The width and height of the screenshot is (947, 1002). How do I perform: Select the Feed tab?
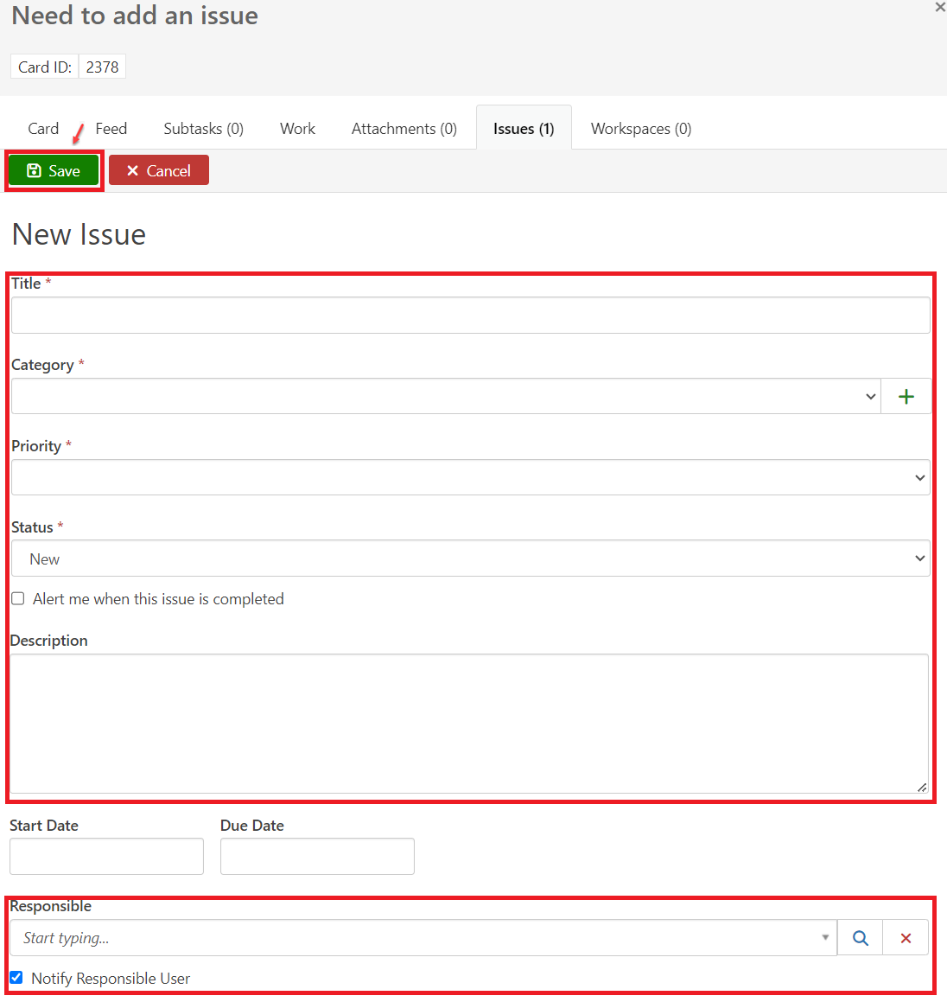tap(111, 129)
